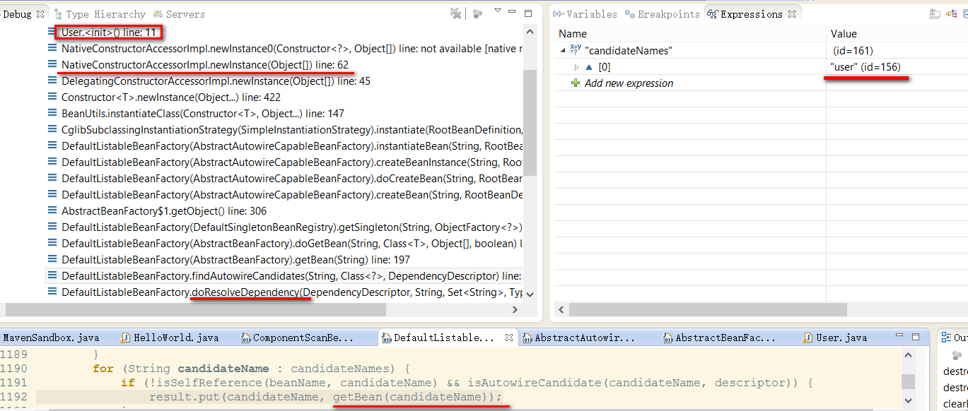Image resolution: width=968 pixels, height=411 pixels.
Task: Click the Debug view scroll down arrow
Action: click(x=530, y=294)
